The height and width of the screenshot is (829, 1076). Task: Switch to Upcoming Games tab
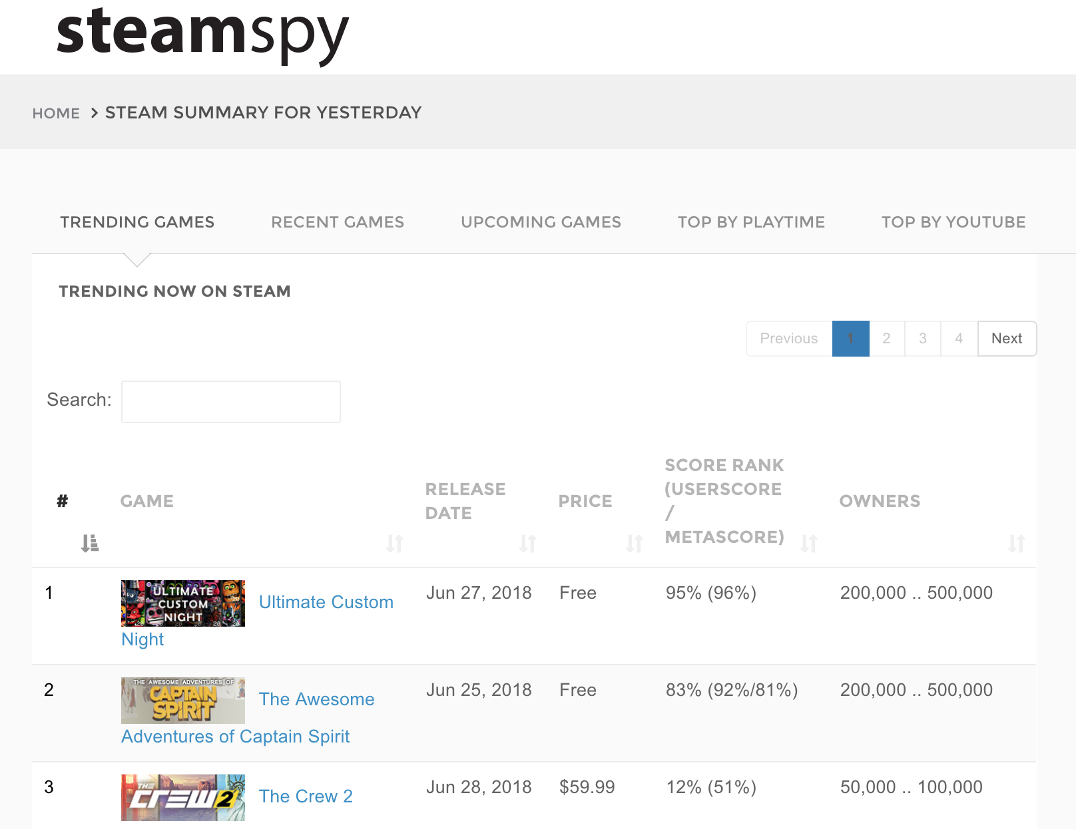coord(541,222)
